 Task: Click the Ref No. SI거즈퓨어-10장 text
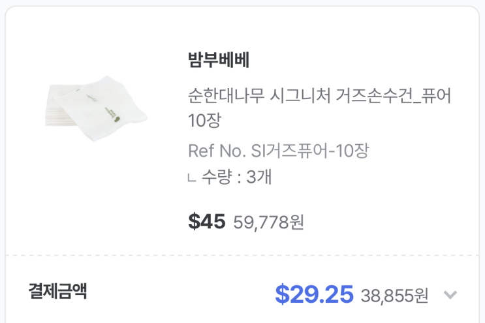point(279,151)
